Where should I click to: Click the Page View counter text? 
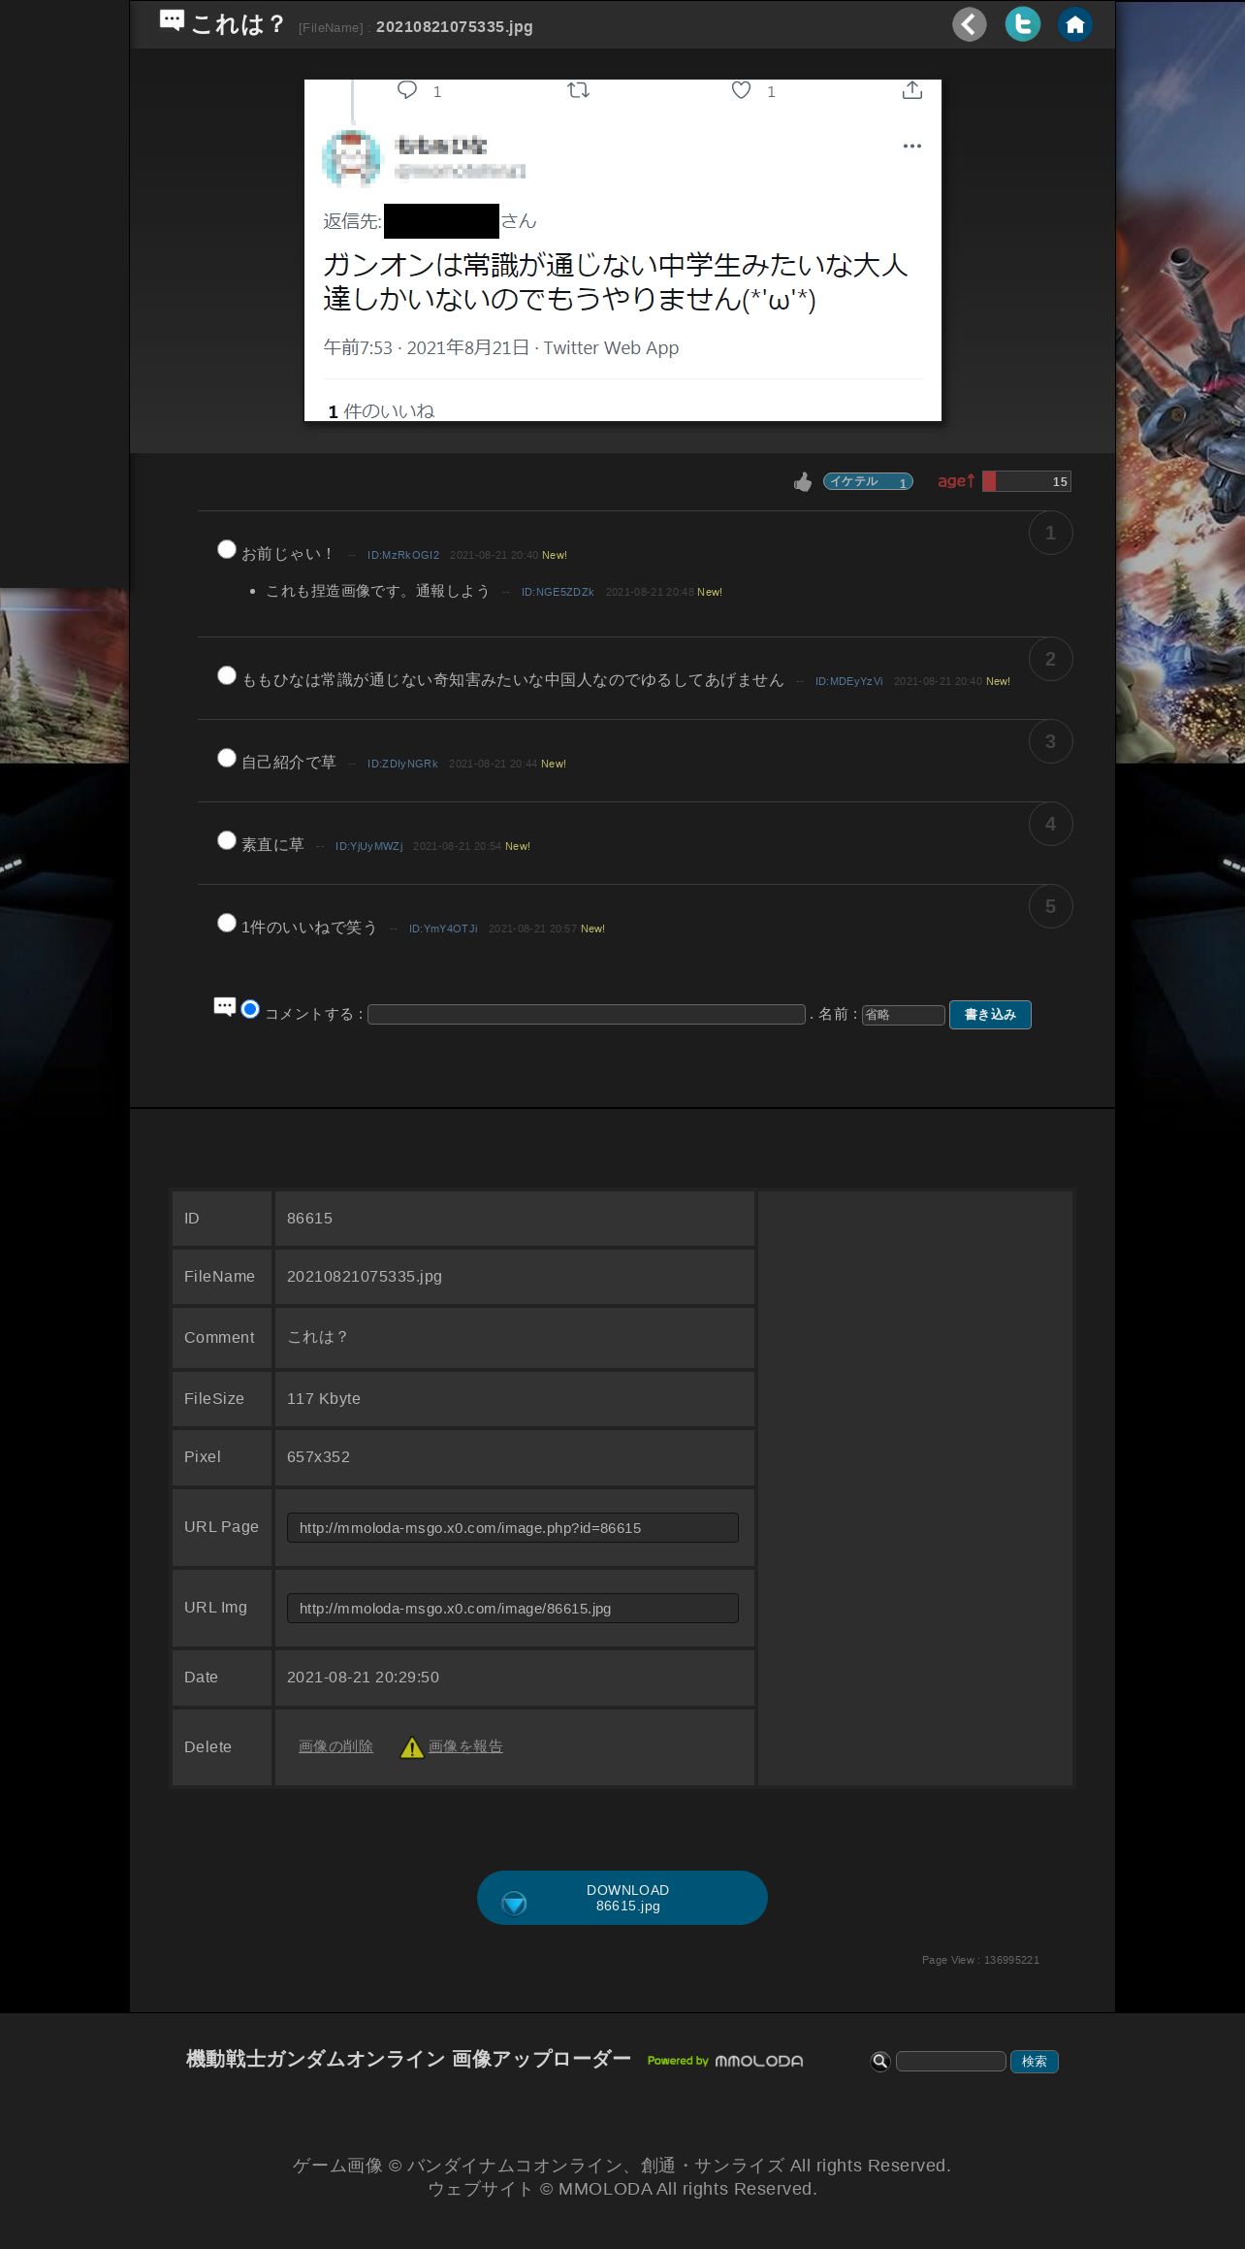pos(980,1960)
